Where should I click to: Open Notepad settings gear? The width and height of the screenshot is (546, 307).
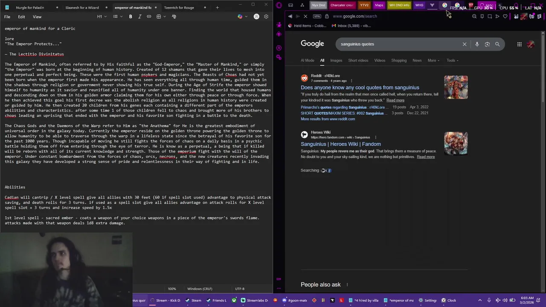click(266, 17)
